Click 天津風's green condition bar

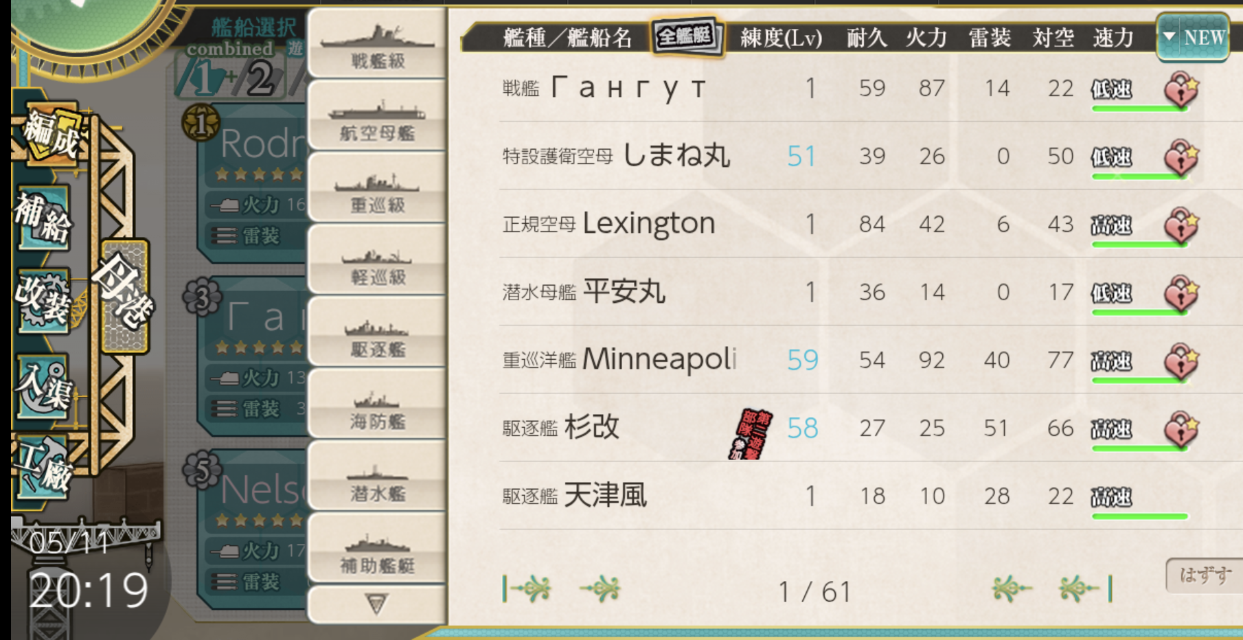[x=1140, y=516]
